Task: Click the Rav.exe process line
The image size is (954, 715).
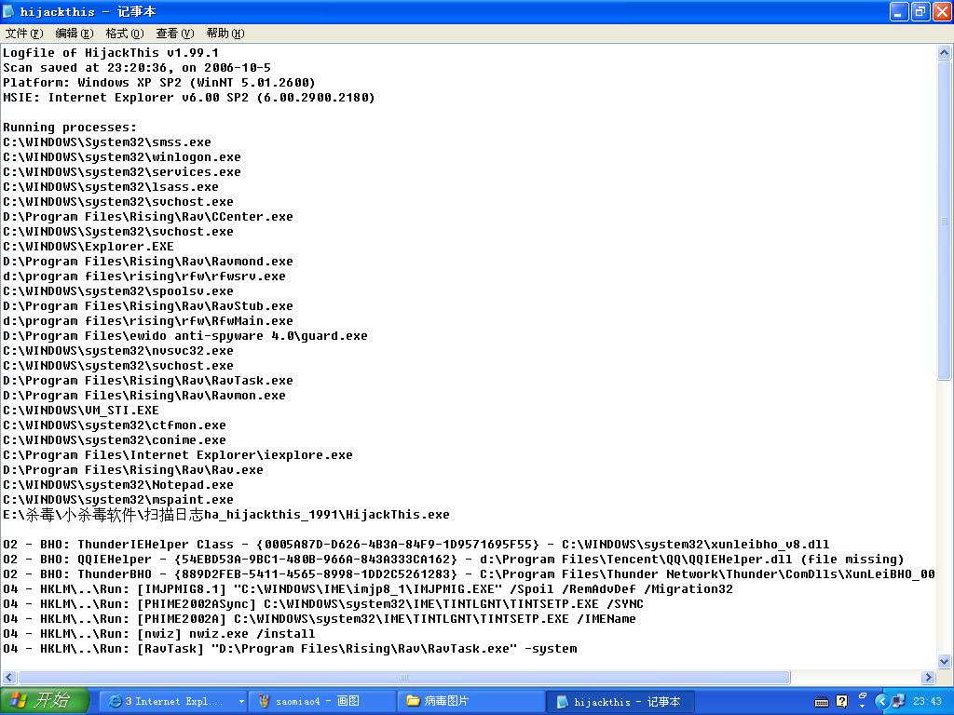Action: point(133,470)
